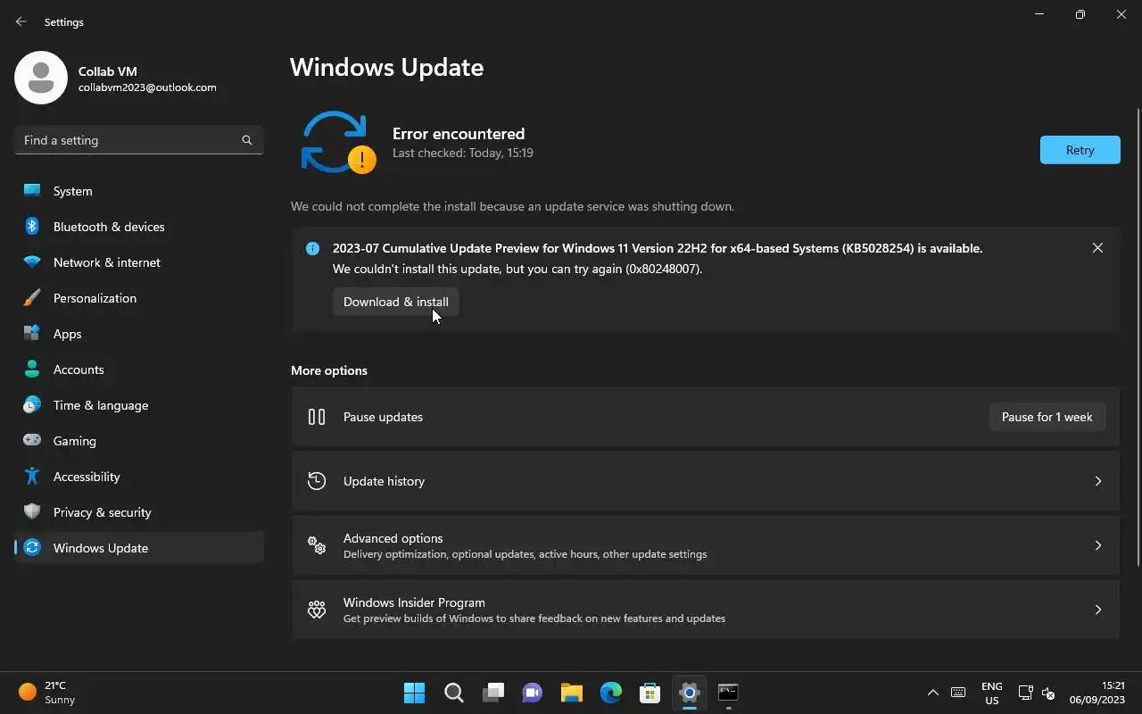The height and width of the screenshot is (714, 1142).
Task: Click ENG US language indicator
Action: [x=992, y=693]
